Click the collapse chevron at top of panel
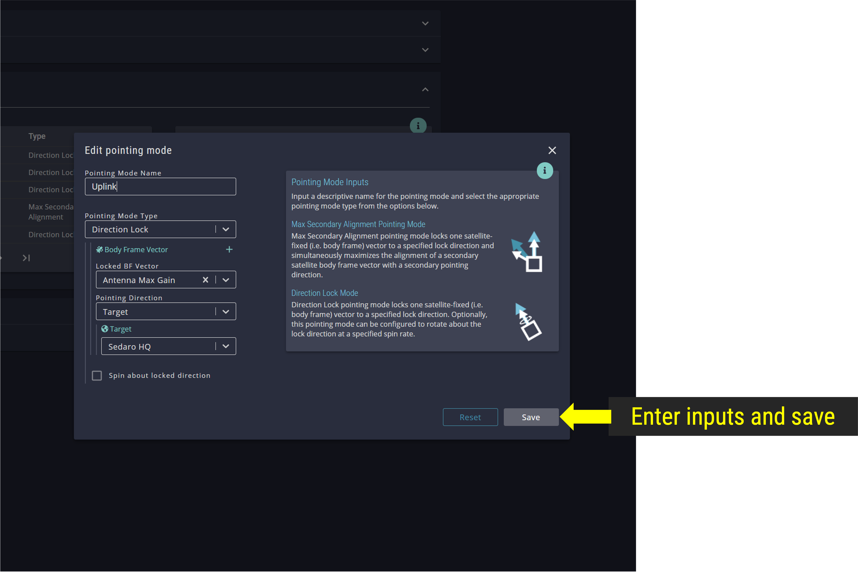The image size is (858, 572). pos(425,89)
